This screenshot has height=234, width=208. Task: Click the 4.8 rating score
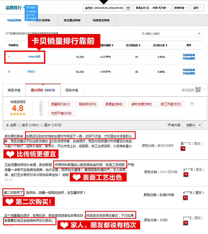(18, 108)
